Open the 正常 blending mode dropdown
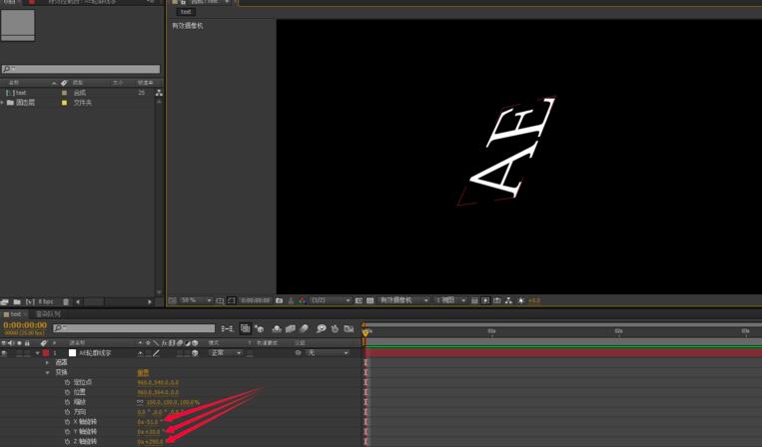The width and height of the screenshot is (762, 447). click(226, 353)
